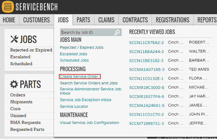Viewport: 217px width, 140px height.
Task: Select the JOBS tab
Action: (63, 20)
